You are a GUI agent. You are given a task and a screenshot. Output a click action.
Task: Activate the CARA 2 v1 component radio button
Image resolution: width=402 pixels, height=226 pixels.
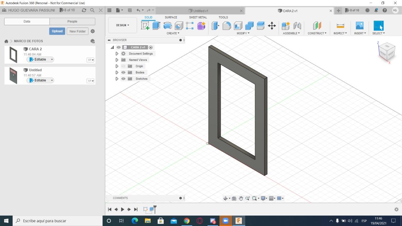(151, 47)
